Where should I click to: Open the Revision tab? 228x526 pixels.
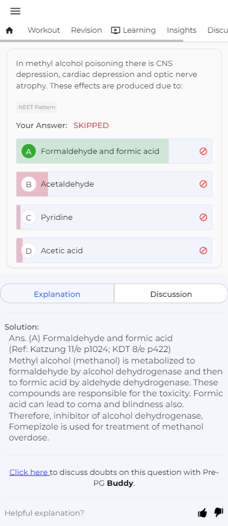tap(86, 30)
